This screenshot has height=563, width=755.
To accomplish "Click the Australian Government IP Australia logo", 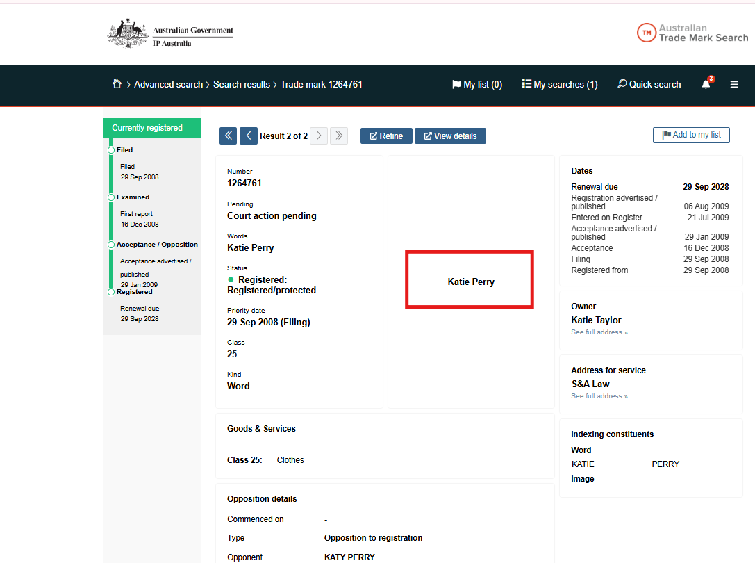I will point(169,33).
